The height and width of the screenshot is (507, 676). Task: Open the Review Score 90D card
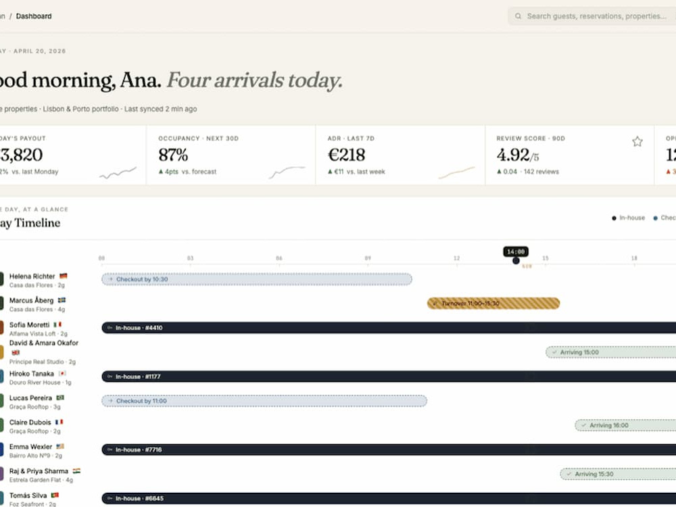569,155
